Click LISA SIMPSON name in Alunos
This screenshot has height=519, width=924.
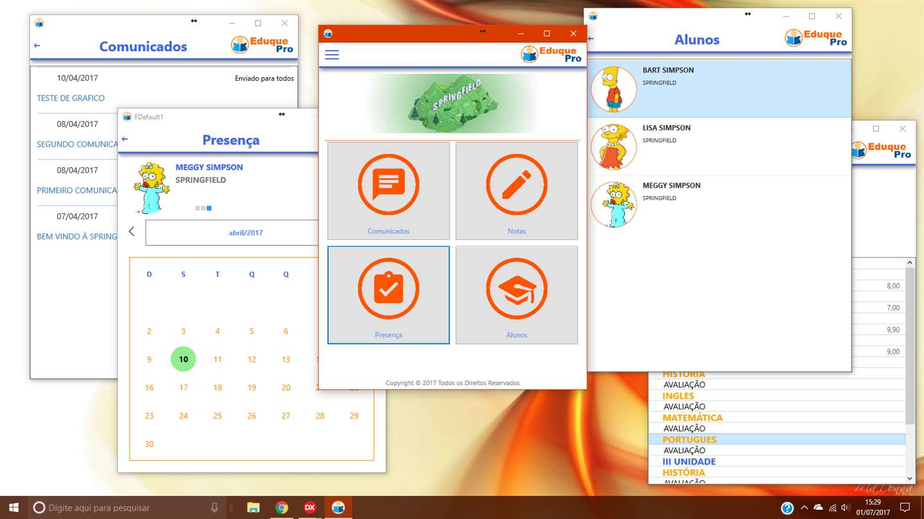pos(667,128)
